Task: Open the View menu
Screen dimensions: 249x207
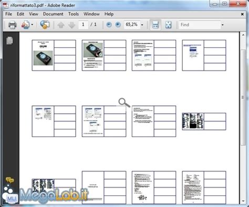Action: [x=34, y=14]
